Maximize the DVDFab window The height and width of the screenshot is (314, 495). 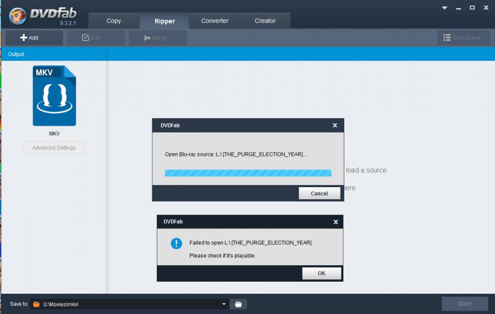472,8
